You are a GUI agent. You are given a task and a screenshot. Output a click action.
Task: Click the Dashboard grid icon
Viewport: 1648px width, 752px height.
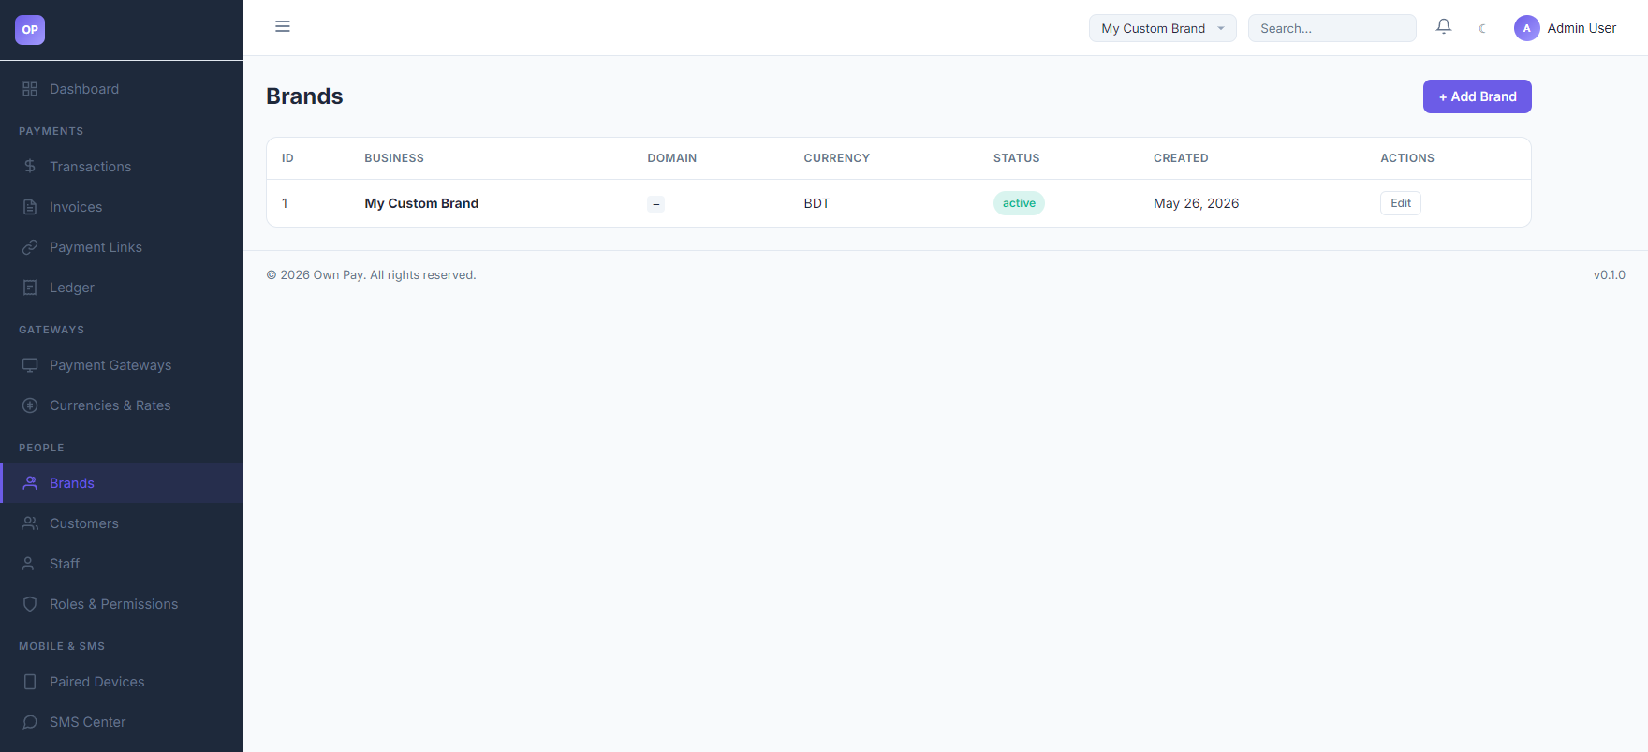point(30,89)
